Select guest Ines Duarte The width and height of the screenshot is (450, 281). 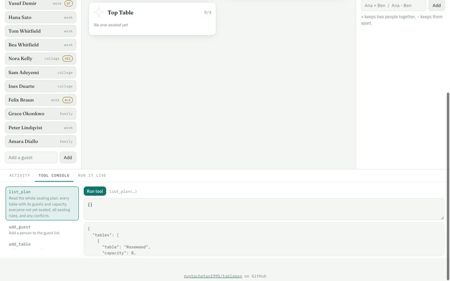click(40, 86)
